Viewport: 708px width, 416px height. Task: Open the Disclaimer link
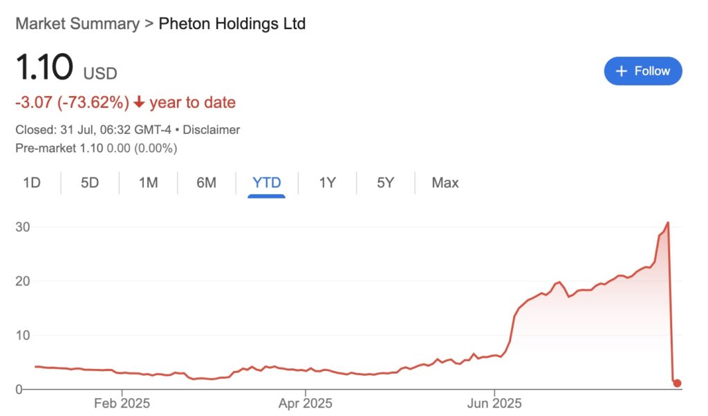coord(212,129)
